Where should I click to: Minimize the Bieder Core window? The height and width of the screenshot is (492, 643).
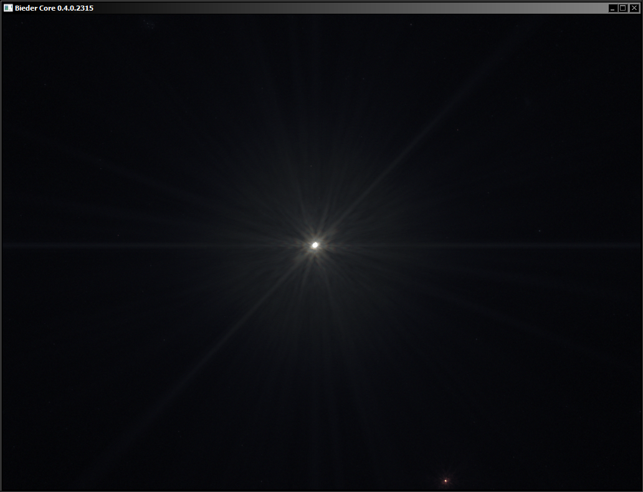point(612,8)
